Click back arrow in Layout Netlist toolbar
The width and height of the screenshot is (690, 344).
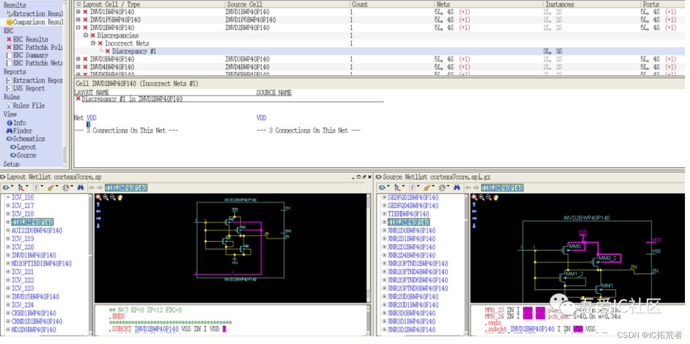[x=92, y=187]
